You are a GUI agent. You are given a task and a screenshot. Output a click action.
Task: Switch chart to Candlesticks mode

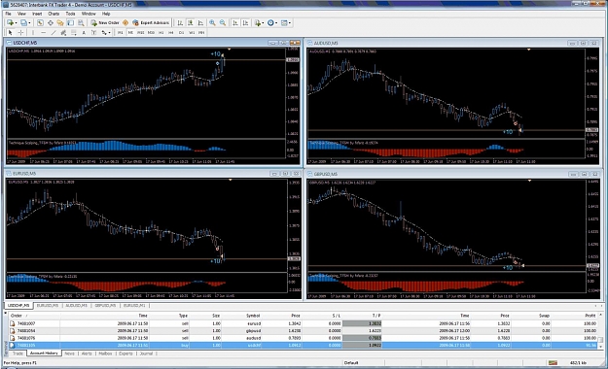click(190, 23)
